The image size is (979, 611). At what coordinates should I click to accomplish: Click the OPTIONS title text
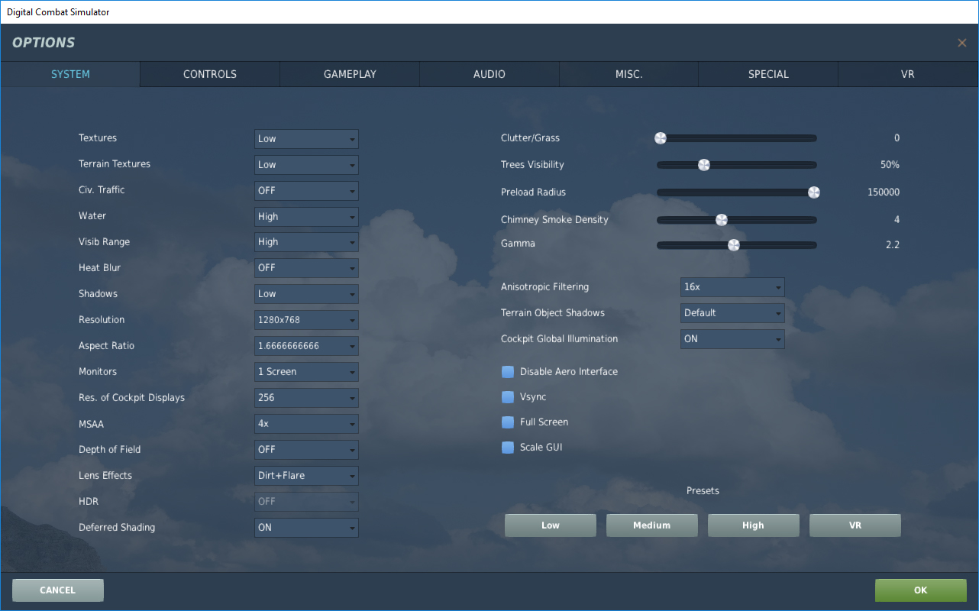pos(44,43)
